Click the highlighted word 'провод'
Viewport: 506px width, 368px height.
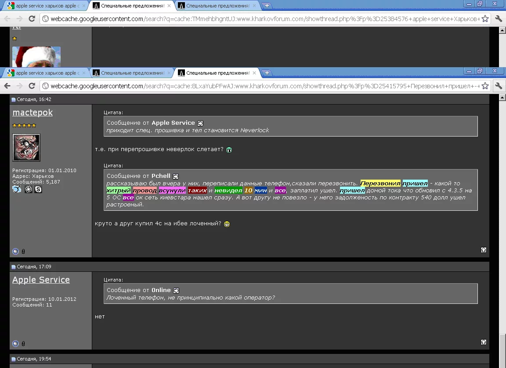click(x=145, y=190)
